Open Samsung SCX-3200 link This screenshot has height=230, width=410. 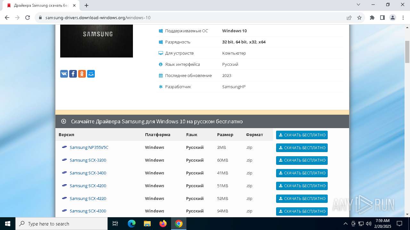(88, 160)
